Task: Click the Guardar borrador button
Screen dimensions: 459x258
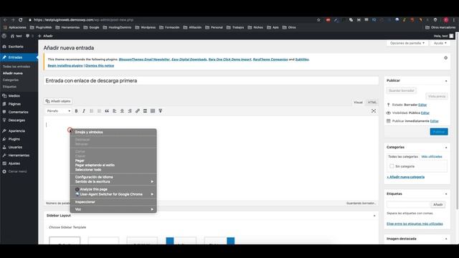Action: coord(402,91)
